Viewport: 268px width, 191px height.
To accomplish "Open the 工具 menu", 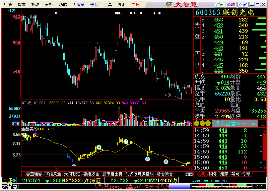I will [108, 5].
